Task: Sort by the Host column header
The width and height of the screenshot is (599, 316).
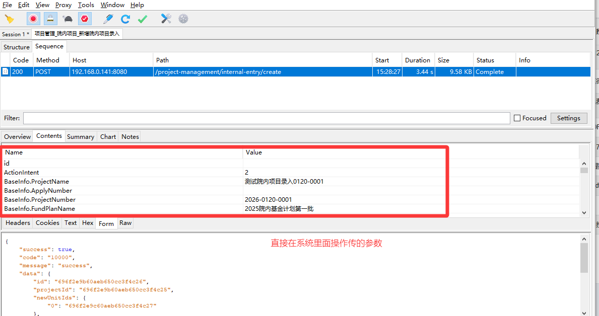Action: (x=111, y=60)
